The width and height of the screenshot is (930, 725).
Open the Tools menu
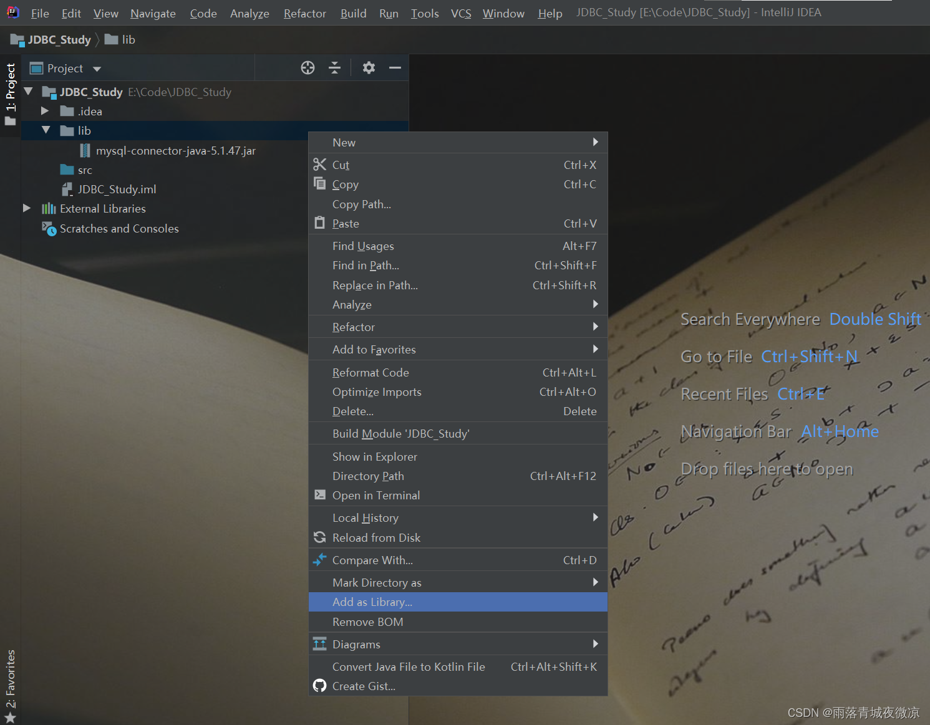(425, 13)
